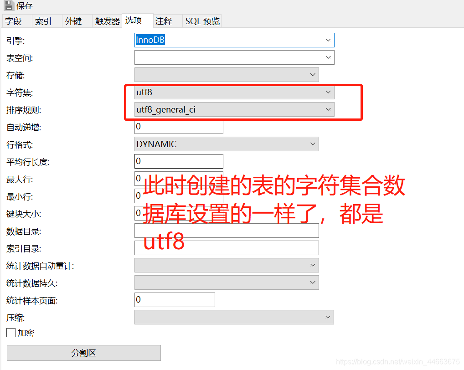Enable the 加密 checkbox
Viewport: 464px width, 370px height.
pos(10,333)
